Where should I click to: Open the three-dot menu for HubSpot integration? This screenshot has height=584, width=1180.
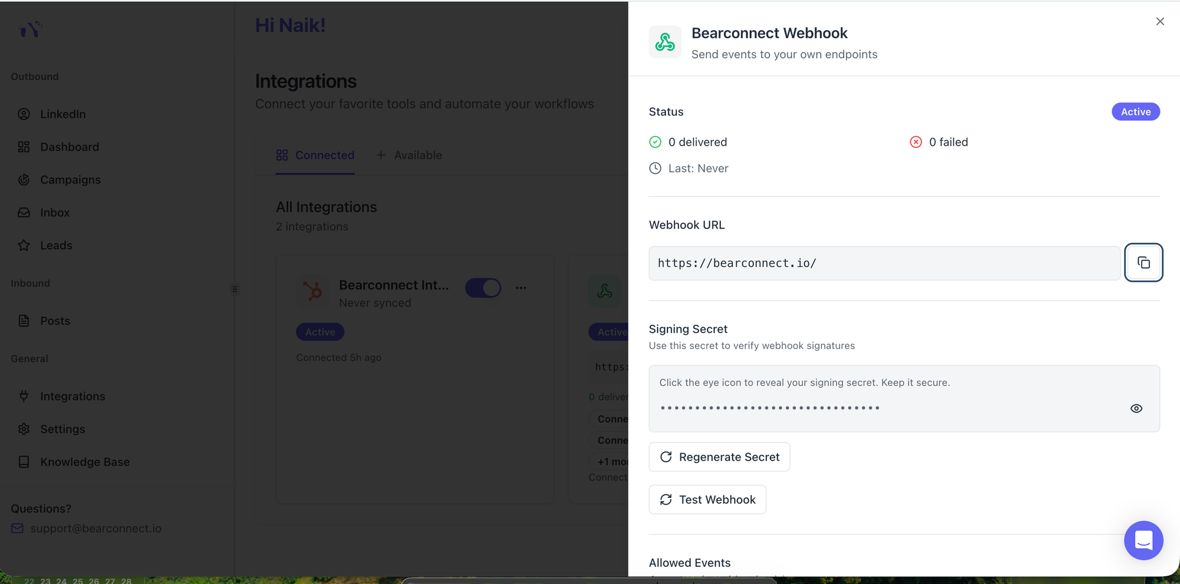[520, 288]
